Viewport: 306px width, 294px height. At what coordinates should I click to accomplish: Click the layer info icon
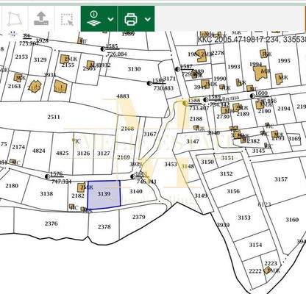click(x=94, y=18)
